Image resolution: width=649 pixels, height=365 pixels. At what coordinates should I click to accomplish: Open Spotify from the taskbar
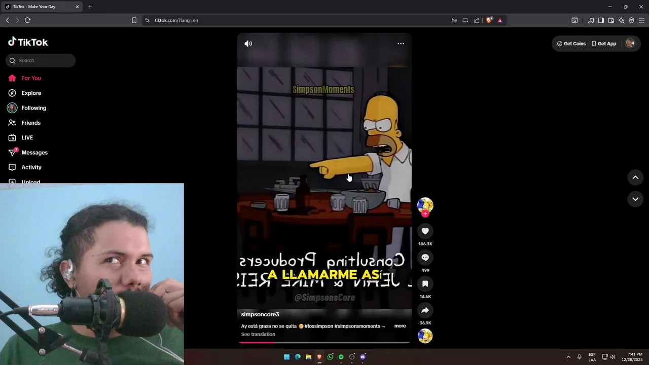pos(341,357)
